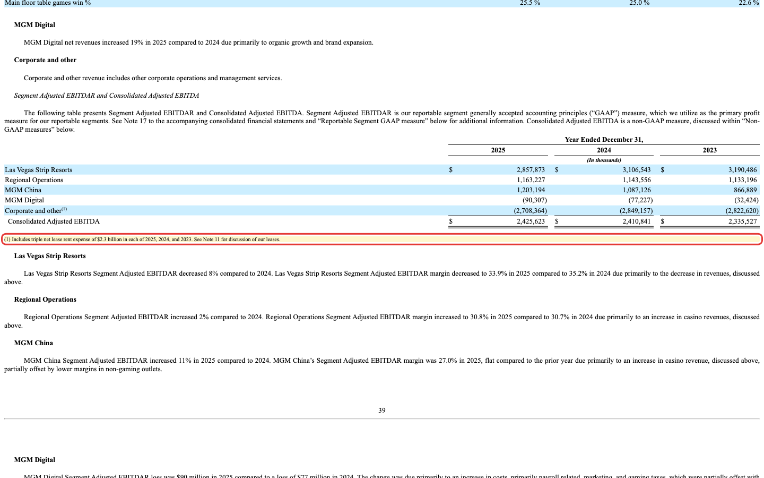Click the value (2,822,620)
Viewport: 764px width, 478px height.
(742, 211)
